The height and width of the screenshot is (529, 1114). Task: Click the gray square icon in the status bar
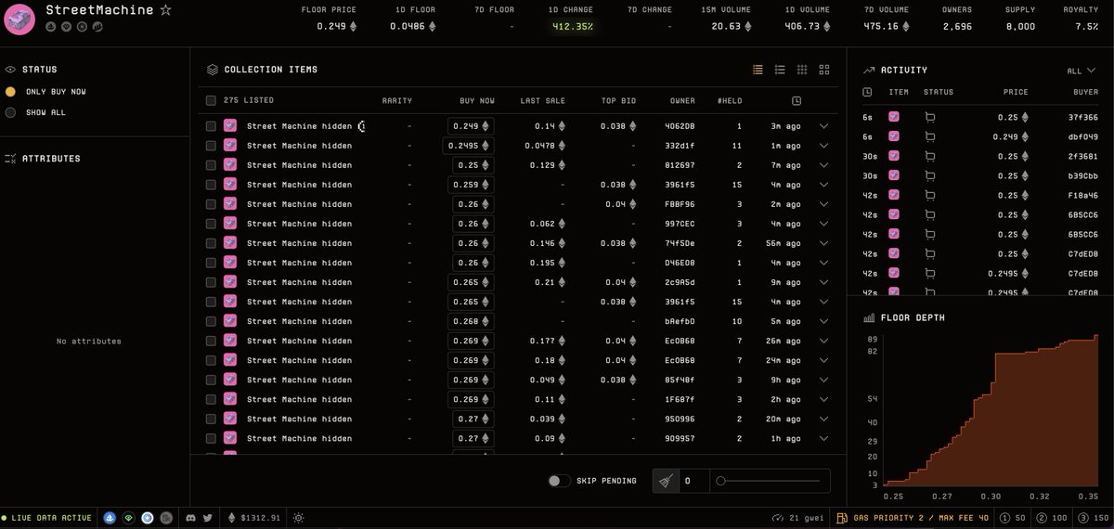coord(164,517)
